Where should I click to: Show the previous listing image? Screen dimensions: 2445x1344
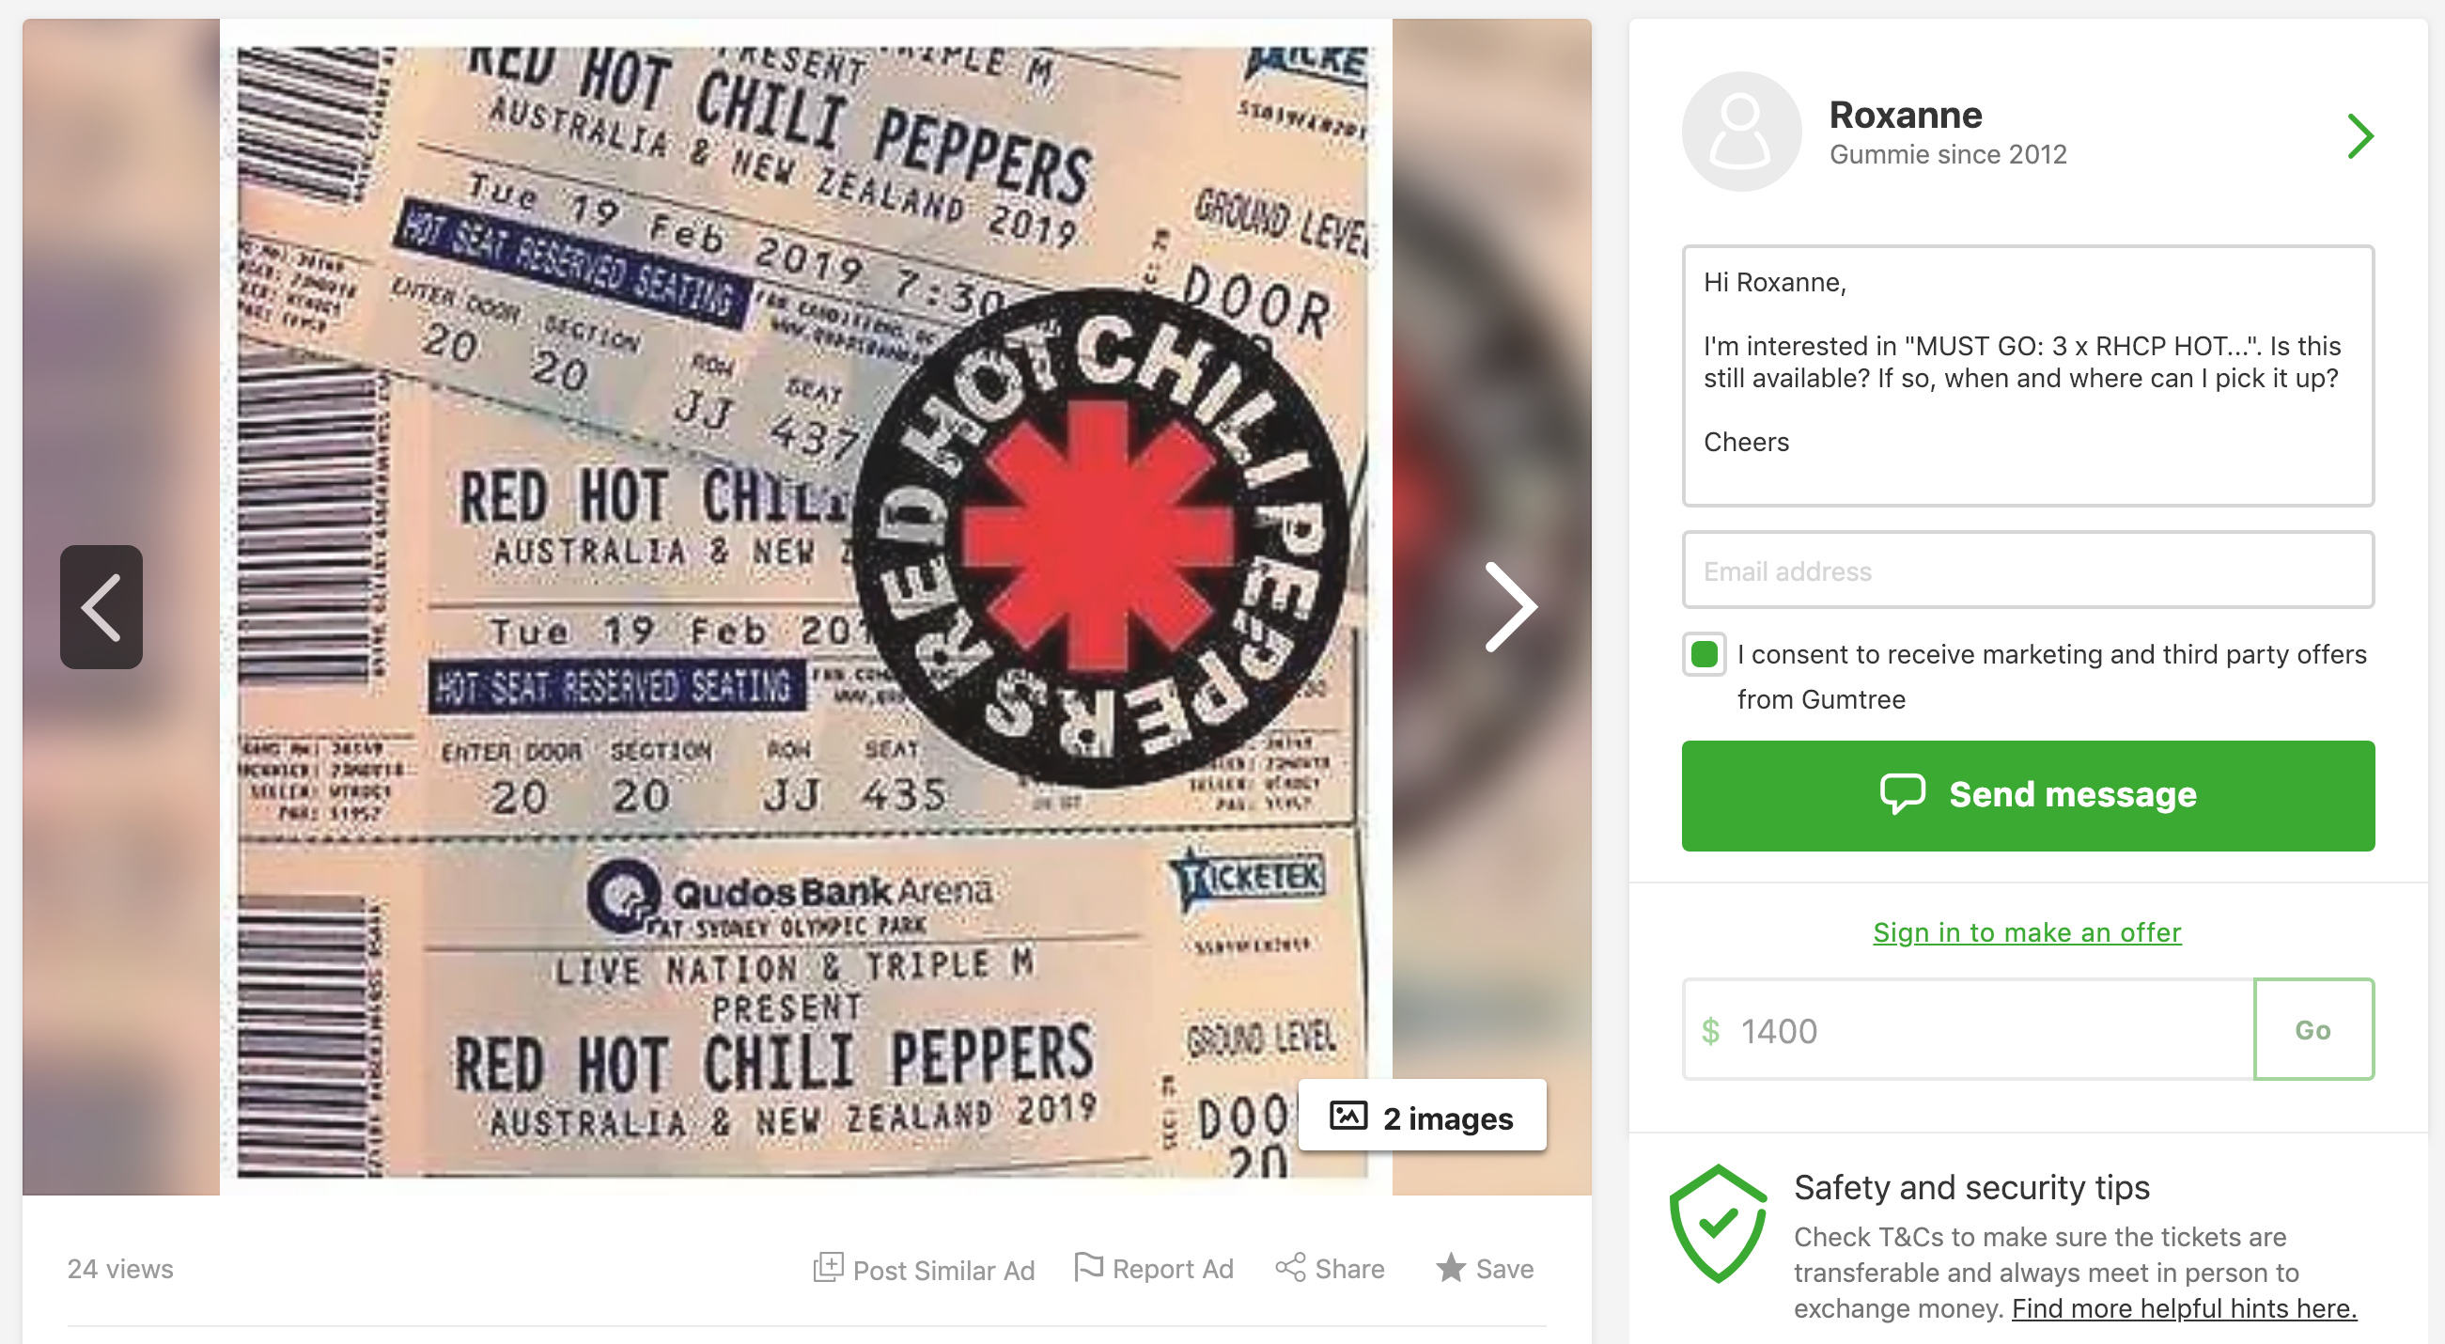pos(101,606)
